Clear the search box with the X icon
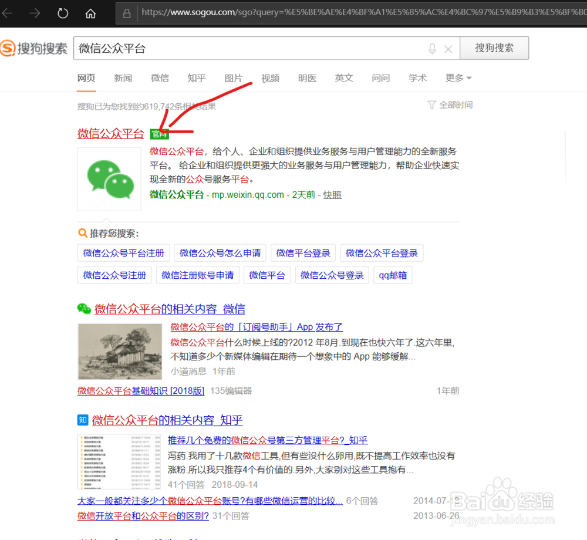The height and width of the screenshot is (540, 587). [448, 49]
